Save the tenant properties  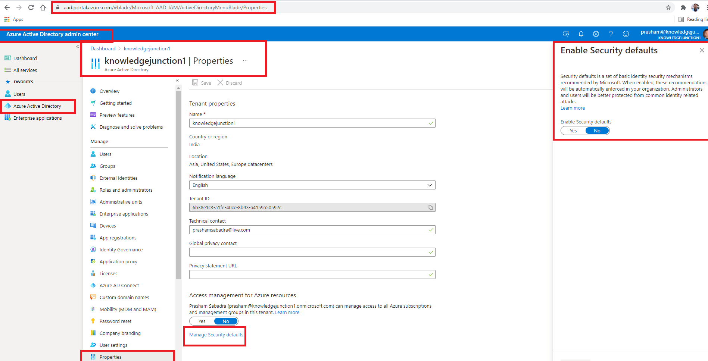point(202,83)
